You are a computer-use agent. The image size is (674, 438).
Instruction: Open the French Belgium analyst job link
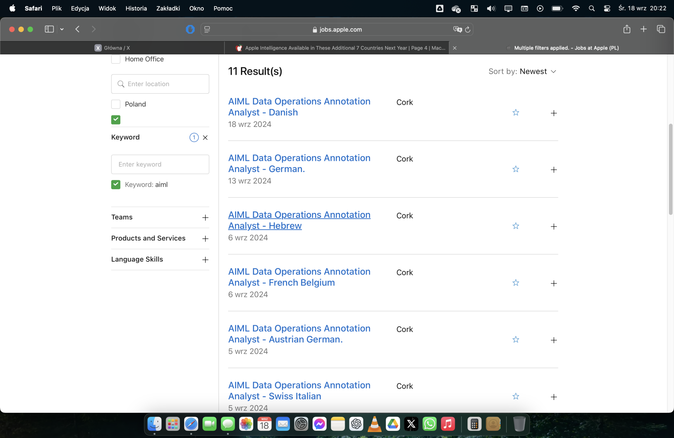click(299, 277)
